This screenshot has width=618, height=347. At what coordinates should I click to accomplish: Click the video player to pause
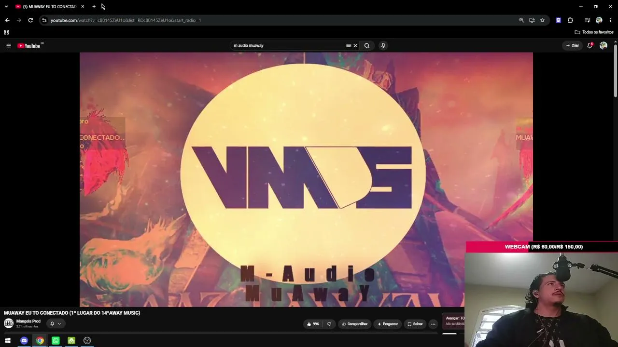coord(306,179)
